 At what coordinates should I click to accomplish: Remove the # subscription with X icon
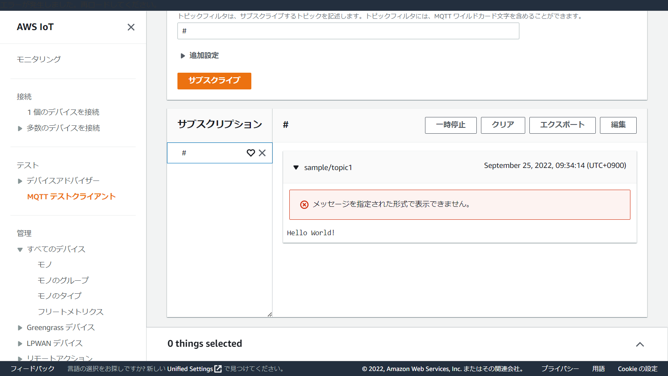click(262, 153)
